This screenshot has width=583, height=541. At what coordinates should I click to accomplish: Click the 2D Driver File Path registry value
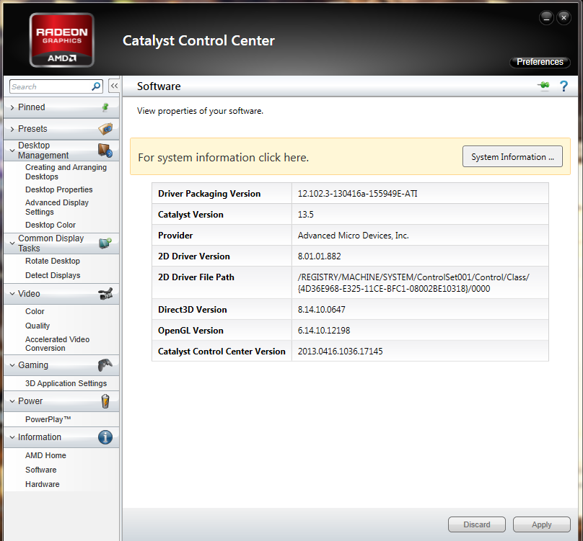pos(413,283)
